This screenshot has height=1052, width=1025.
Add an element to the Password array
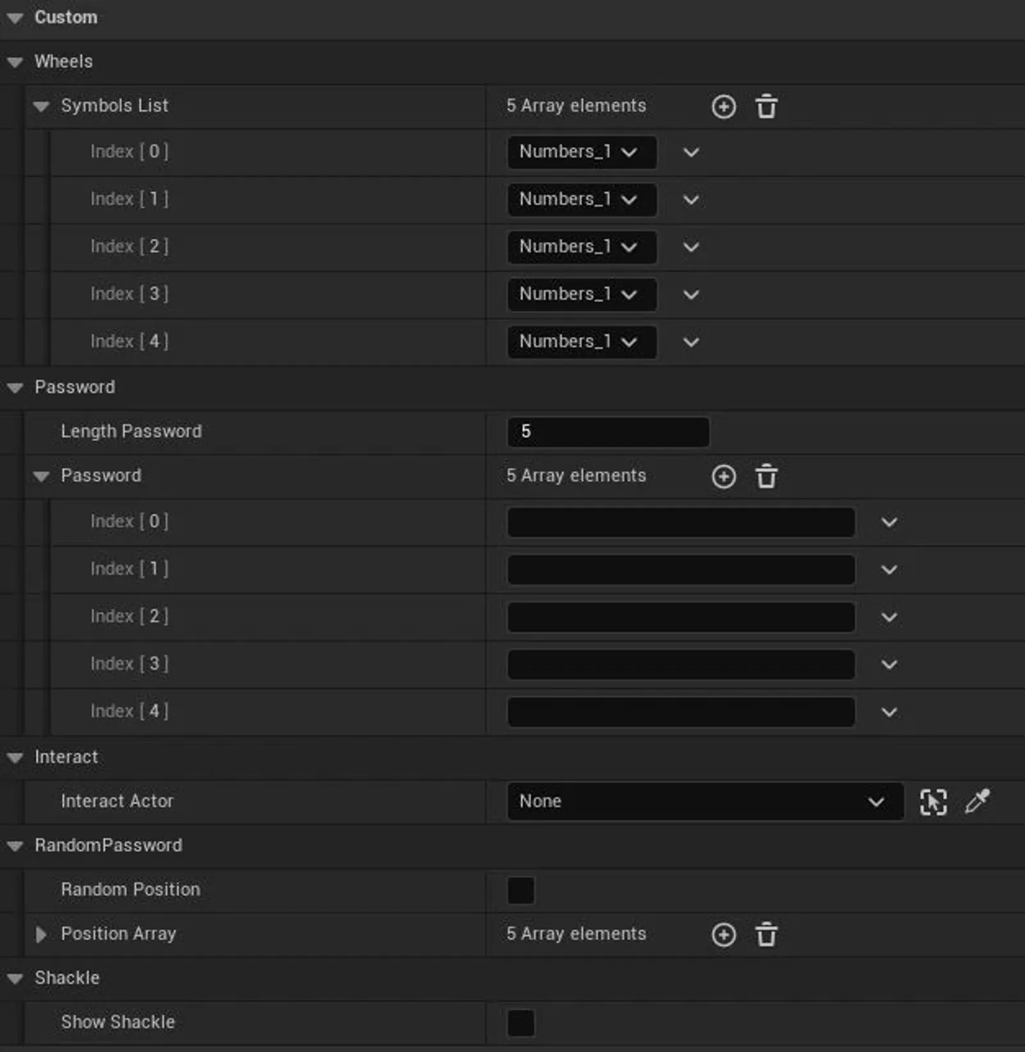pos(723,476)
